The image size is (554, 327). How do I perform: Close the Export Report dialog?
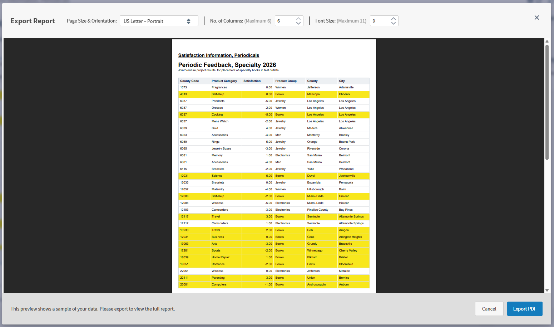pyautogui.click(x=536, y=18)
